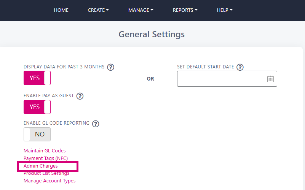This screenshot has width=305, height=190.
Task: Expand the Manage dropdown menu
Action: [x=141, y=10]
